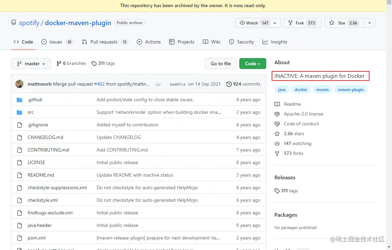Screen dimensions: 392x250
Task: Click the 'Public archive' badge
Action: 129,23
